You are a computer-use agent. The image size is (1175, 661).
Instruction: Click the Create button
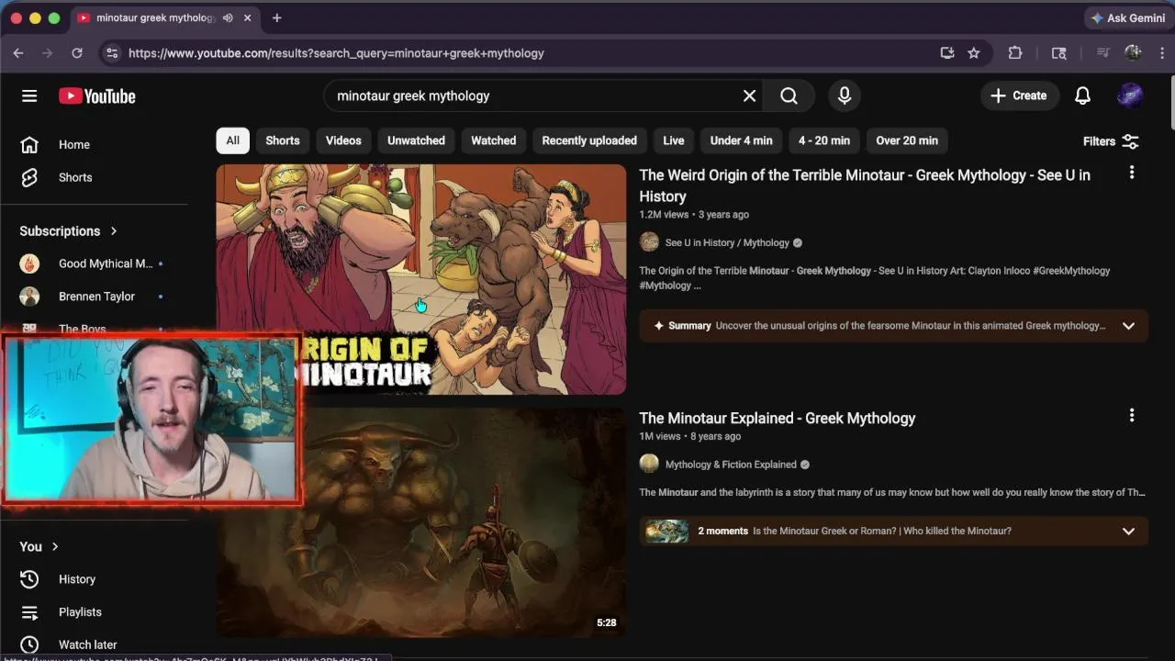[1019, 95]
